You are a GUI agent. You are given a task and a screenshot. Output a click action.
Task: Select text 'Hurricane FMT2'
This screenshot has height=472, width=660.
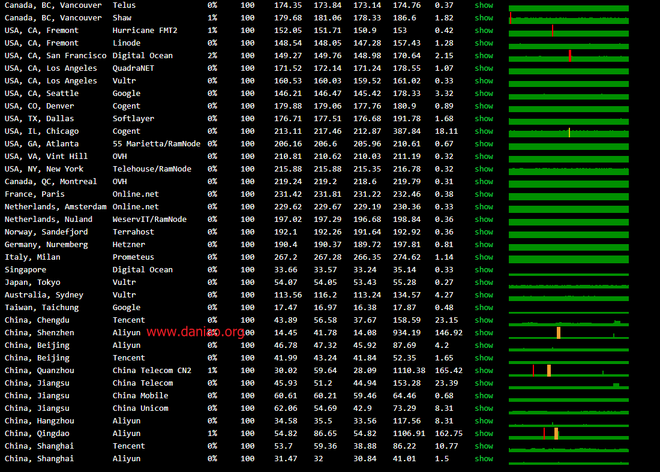click(x=145, y=31)
